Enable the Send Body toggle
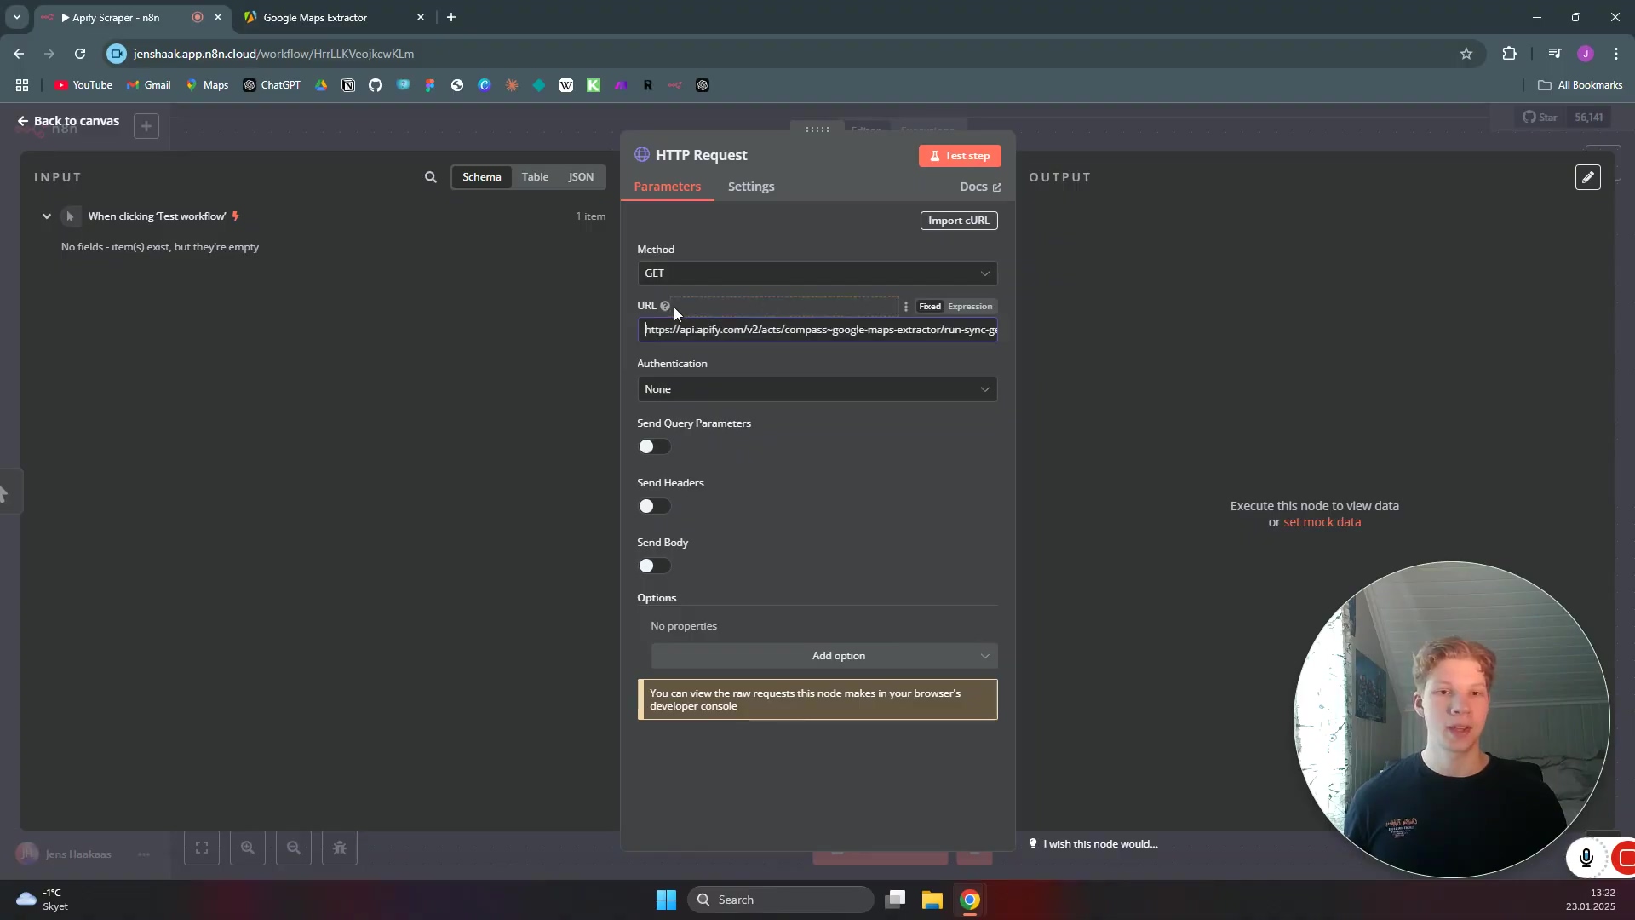The width and height of the screenshot is (1635, 920). (655, 566)
